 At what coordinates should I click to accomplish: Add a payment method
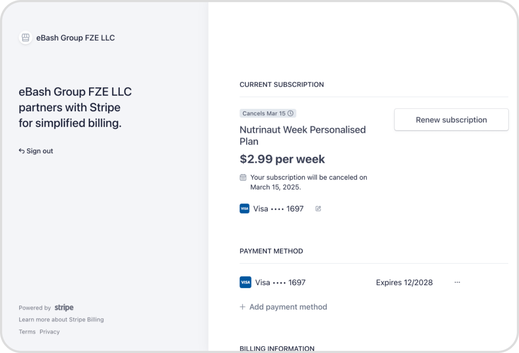point(283,307)
